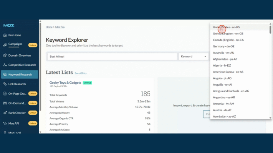Open the Keyword type dropdown
The width and height of the screenshot is (273, 153).
pos(194,57)
